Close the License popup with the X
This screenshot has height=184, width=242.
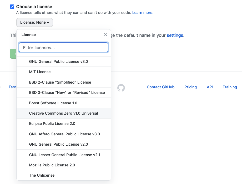click(105, 35)
